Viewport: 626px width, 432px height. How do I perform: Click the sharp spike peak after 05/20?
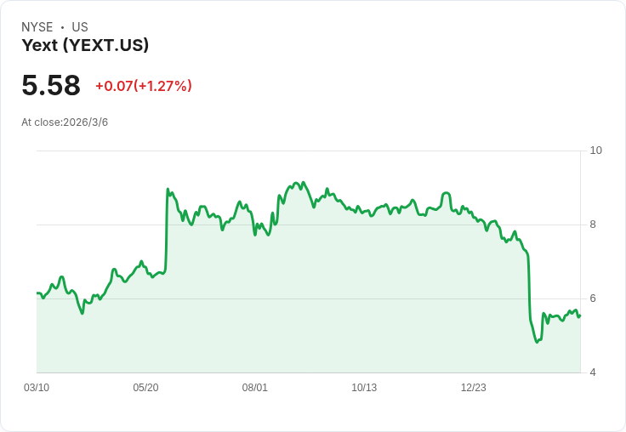tap(168, 189)
